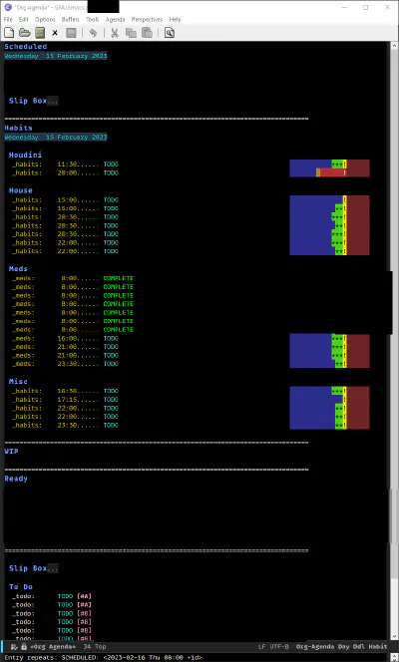Click the Misc habit consistency graph

(329, 408)
